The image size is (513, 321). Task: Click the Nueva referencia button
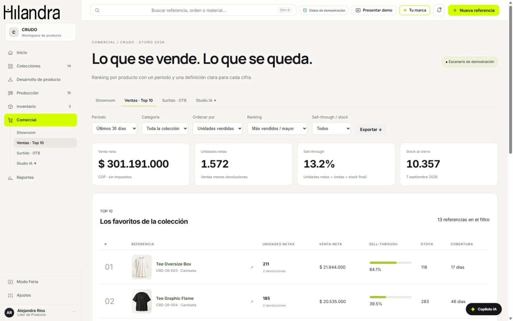[473, 10]
